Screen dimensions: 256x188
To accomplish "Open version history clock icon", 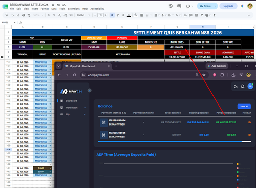I will click(x=170, y=6).
